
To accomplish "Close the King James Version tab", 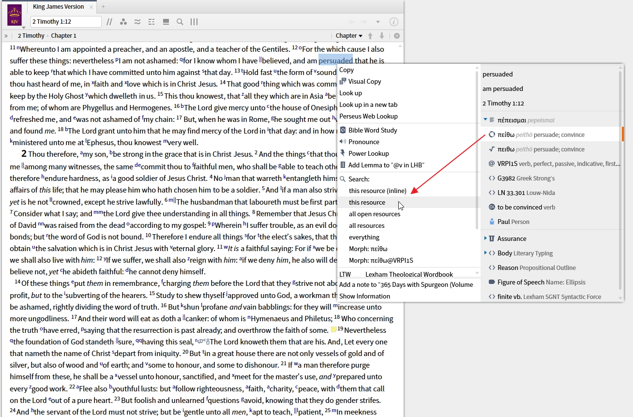I will 91,7.
